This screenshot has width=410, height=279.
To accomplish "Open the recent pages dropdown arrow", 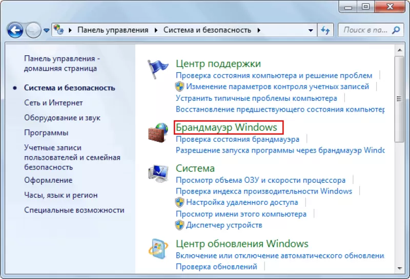I will click(x=47, y=31).
